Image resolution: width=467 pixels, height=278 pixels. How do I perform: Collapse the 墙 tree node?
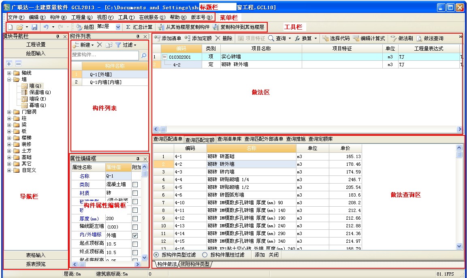[x=9, y=79]
